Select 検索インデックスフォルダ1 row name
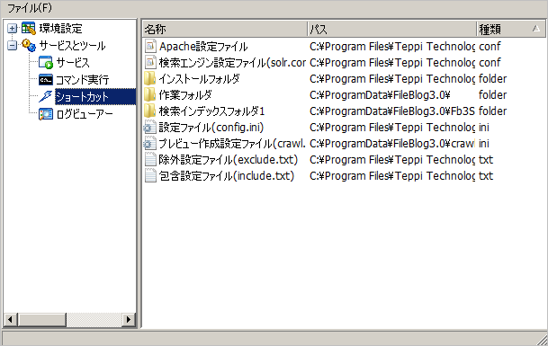The height and width of the screenshot is (346, 548). click(211, 111)
